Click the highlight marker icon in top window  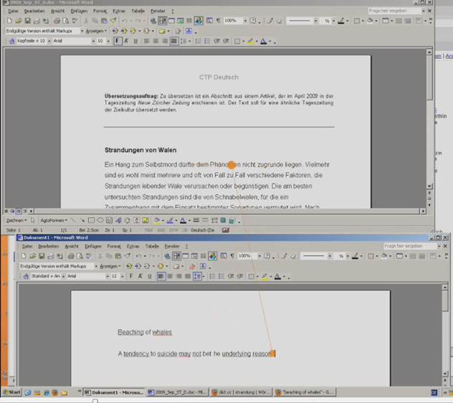point(250,41)
